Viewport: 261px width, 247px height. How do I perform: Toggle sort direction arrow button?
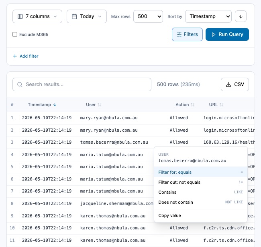[x=241, y=16]
